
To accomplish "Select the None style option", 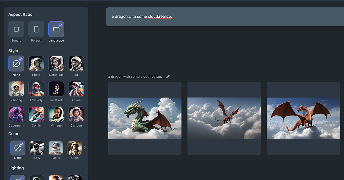I will point(16,63).
